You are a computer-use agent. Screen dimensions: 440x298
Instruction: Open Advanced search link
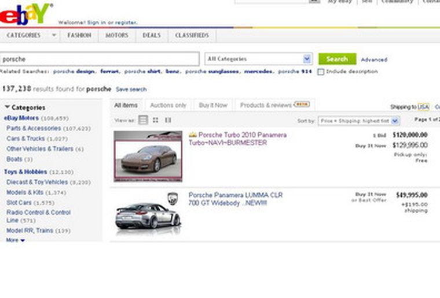[374, 59]
